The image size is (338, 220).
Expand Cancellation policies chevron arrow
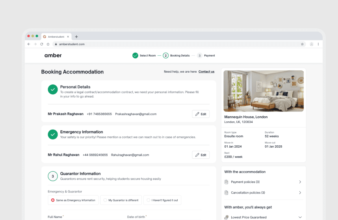click(300, 192)
